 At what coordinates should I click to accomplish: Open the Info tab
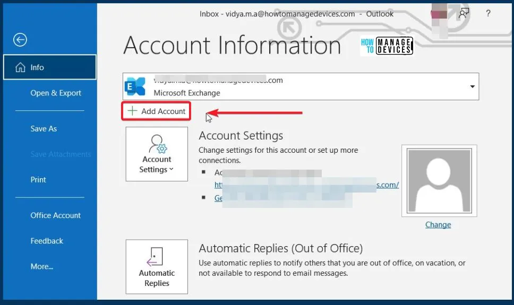click(x=50, y=67)
